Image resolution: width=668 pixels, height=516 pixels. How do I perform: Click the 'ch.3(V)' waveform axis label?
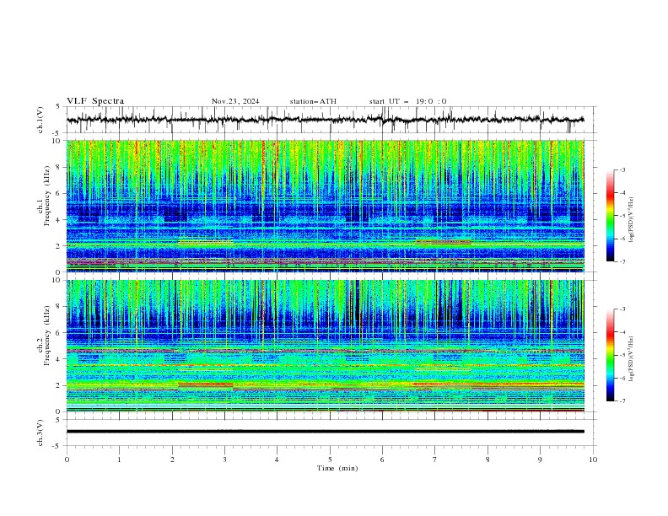pos(40,433)
